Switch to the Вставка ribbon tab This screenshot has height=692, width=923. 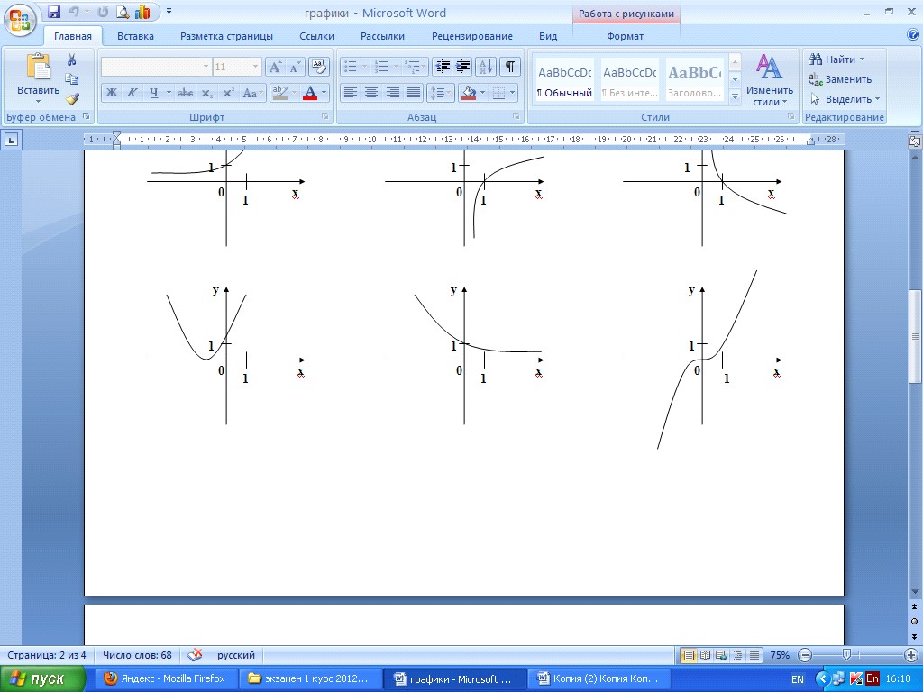coord(135,36)
